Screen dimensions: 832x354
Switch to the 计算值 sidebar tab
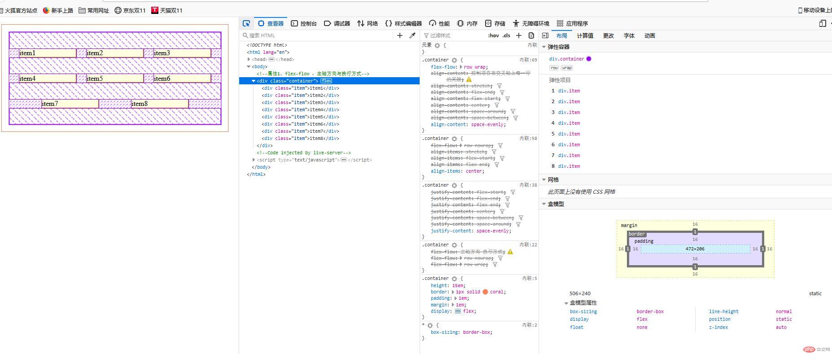coord(585,35)
